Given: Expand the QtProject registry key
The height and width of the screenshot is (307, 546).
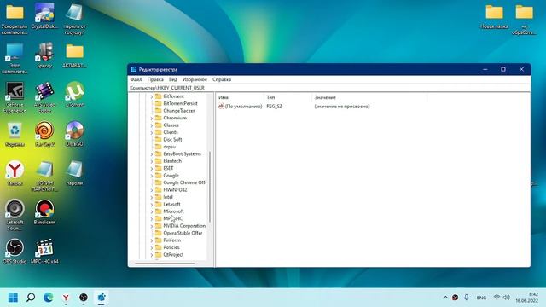Looking at the screenshot, I should tap(152, 255).
